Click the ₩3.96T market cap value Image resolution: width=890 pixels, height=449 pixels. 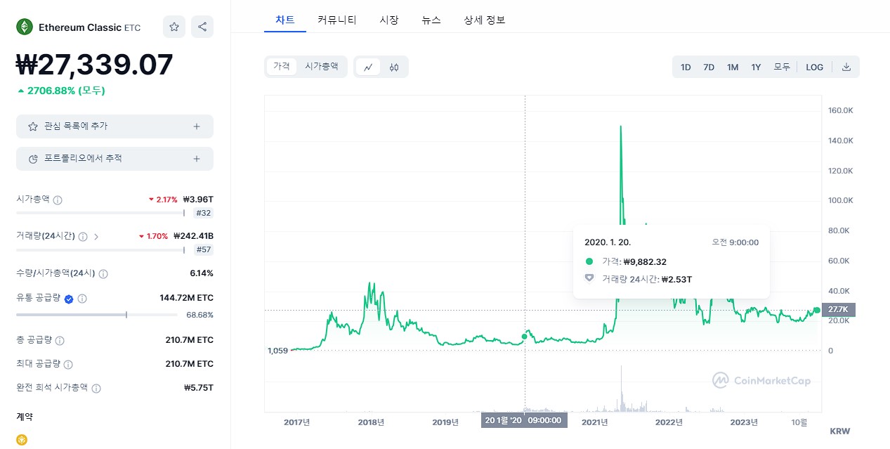click(x=198, y=200)
